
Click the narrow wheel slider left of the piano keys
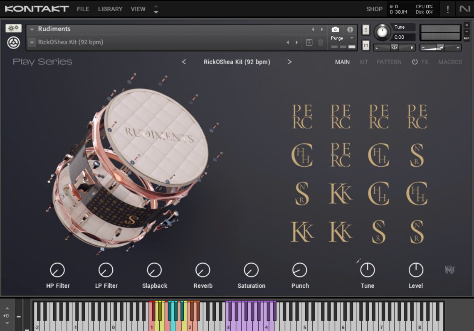pyautogui.click(x=19, y=314)
